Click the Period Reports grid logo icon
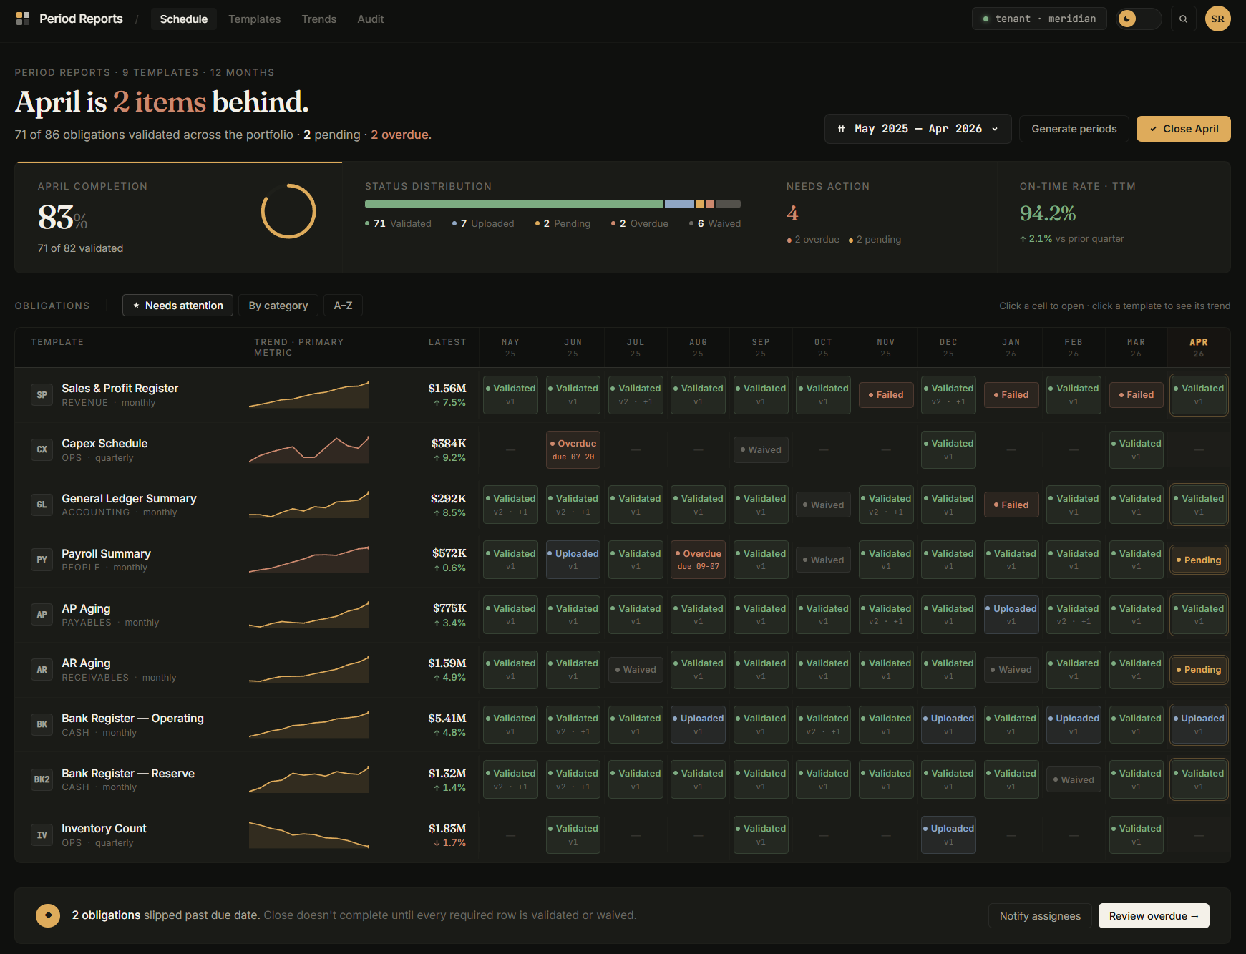 coord(23,19)
